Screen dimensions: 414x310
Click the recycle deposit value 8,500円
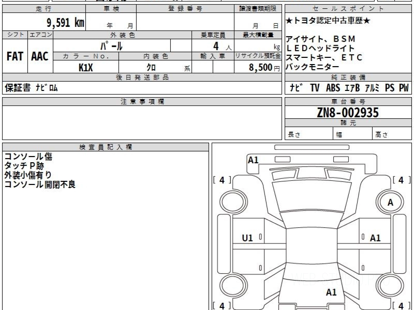[264, 68]
